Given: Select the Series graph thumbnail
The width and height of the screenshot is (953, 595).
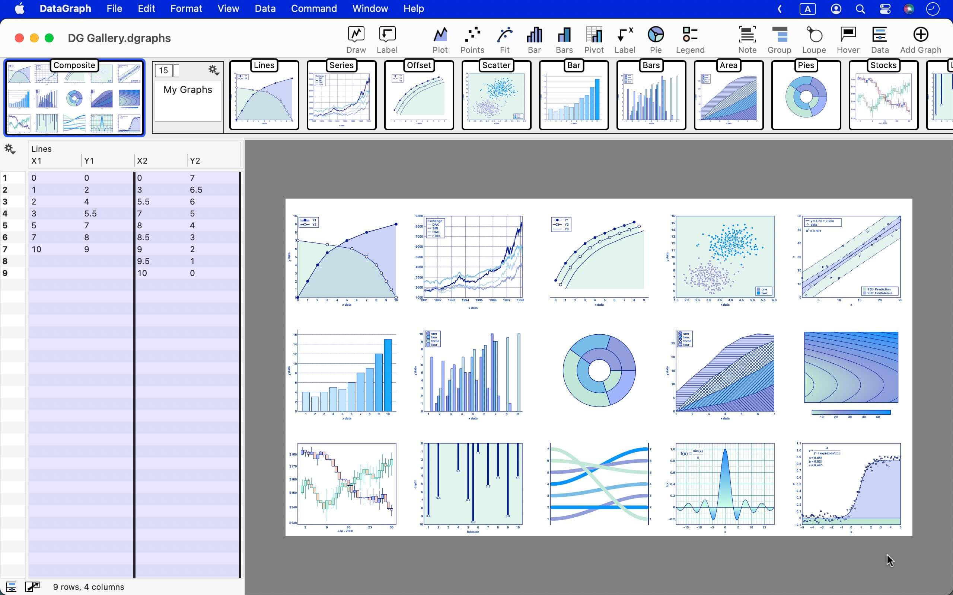Looking at the screenshot, I should coord(341,95).
